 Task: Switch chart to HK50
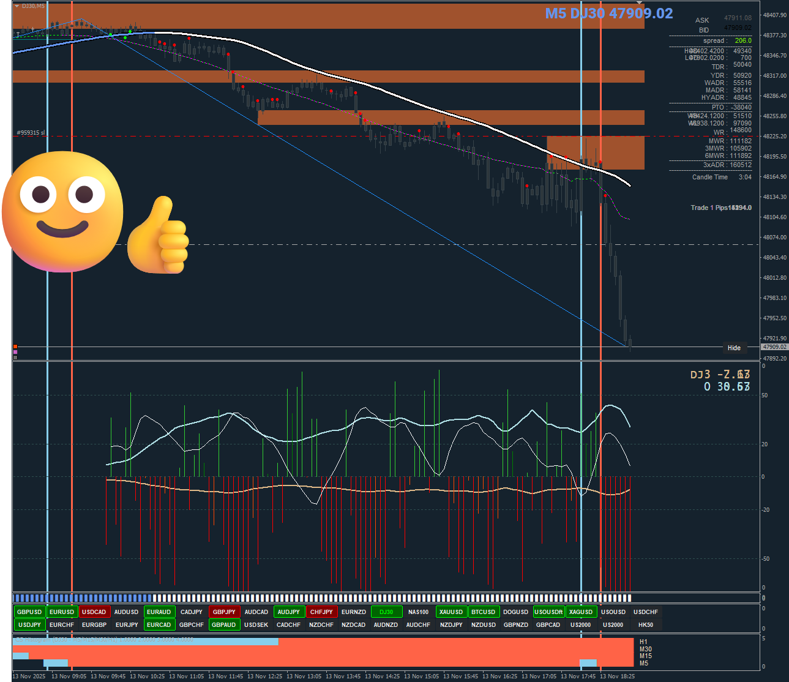coord(646,625)
